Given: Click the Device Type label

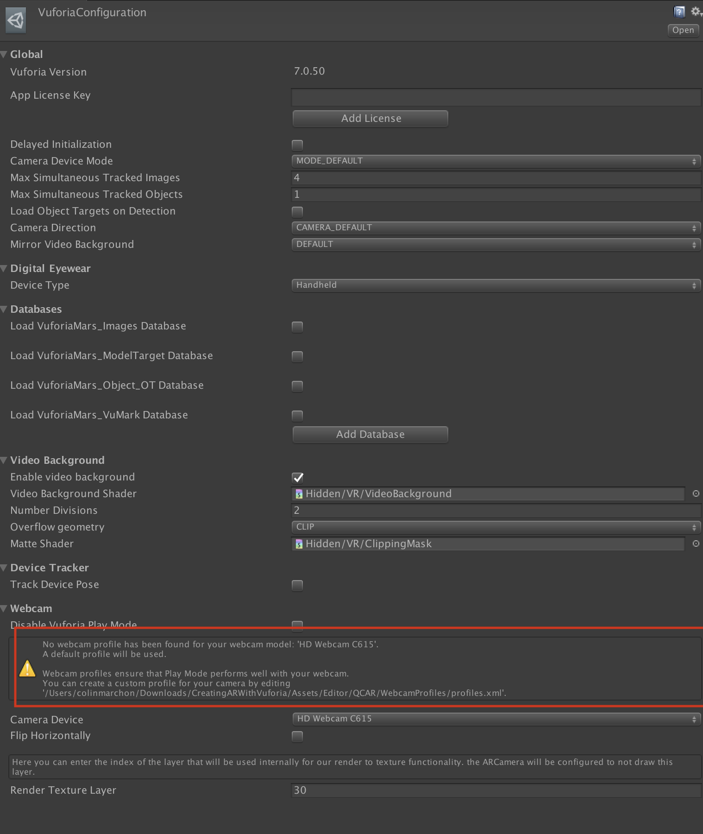Looking at the screenshot, I should pyautogui.click(x=40, y=285).
